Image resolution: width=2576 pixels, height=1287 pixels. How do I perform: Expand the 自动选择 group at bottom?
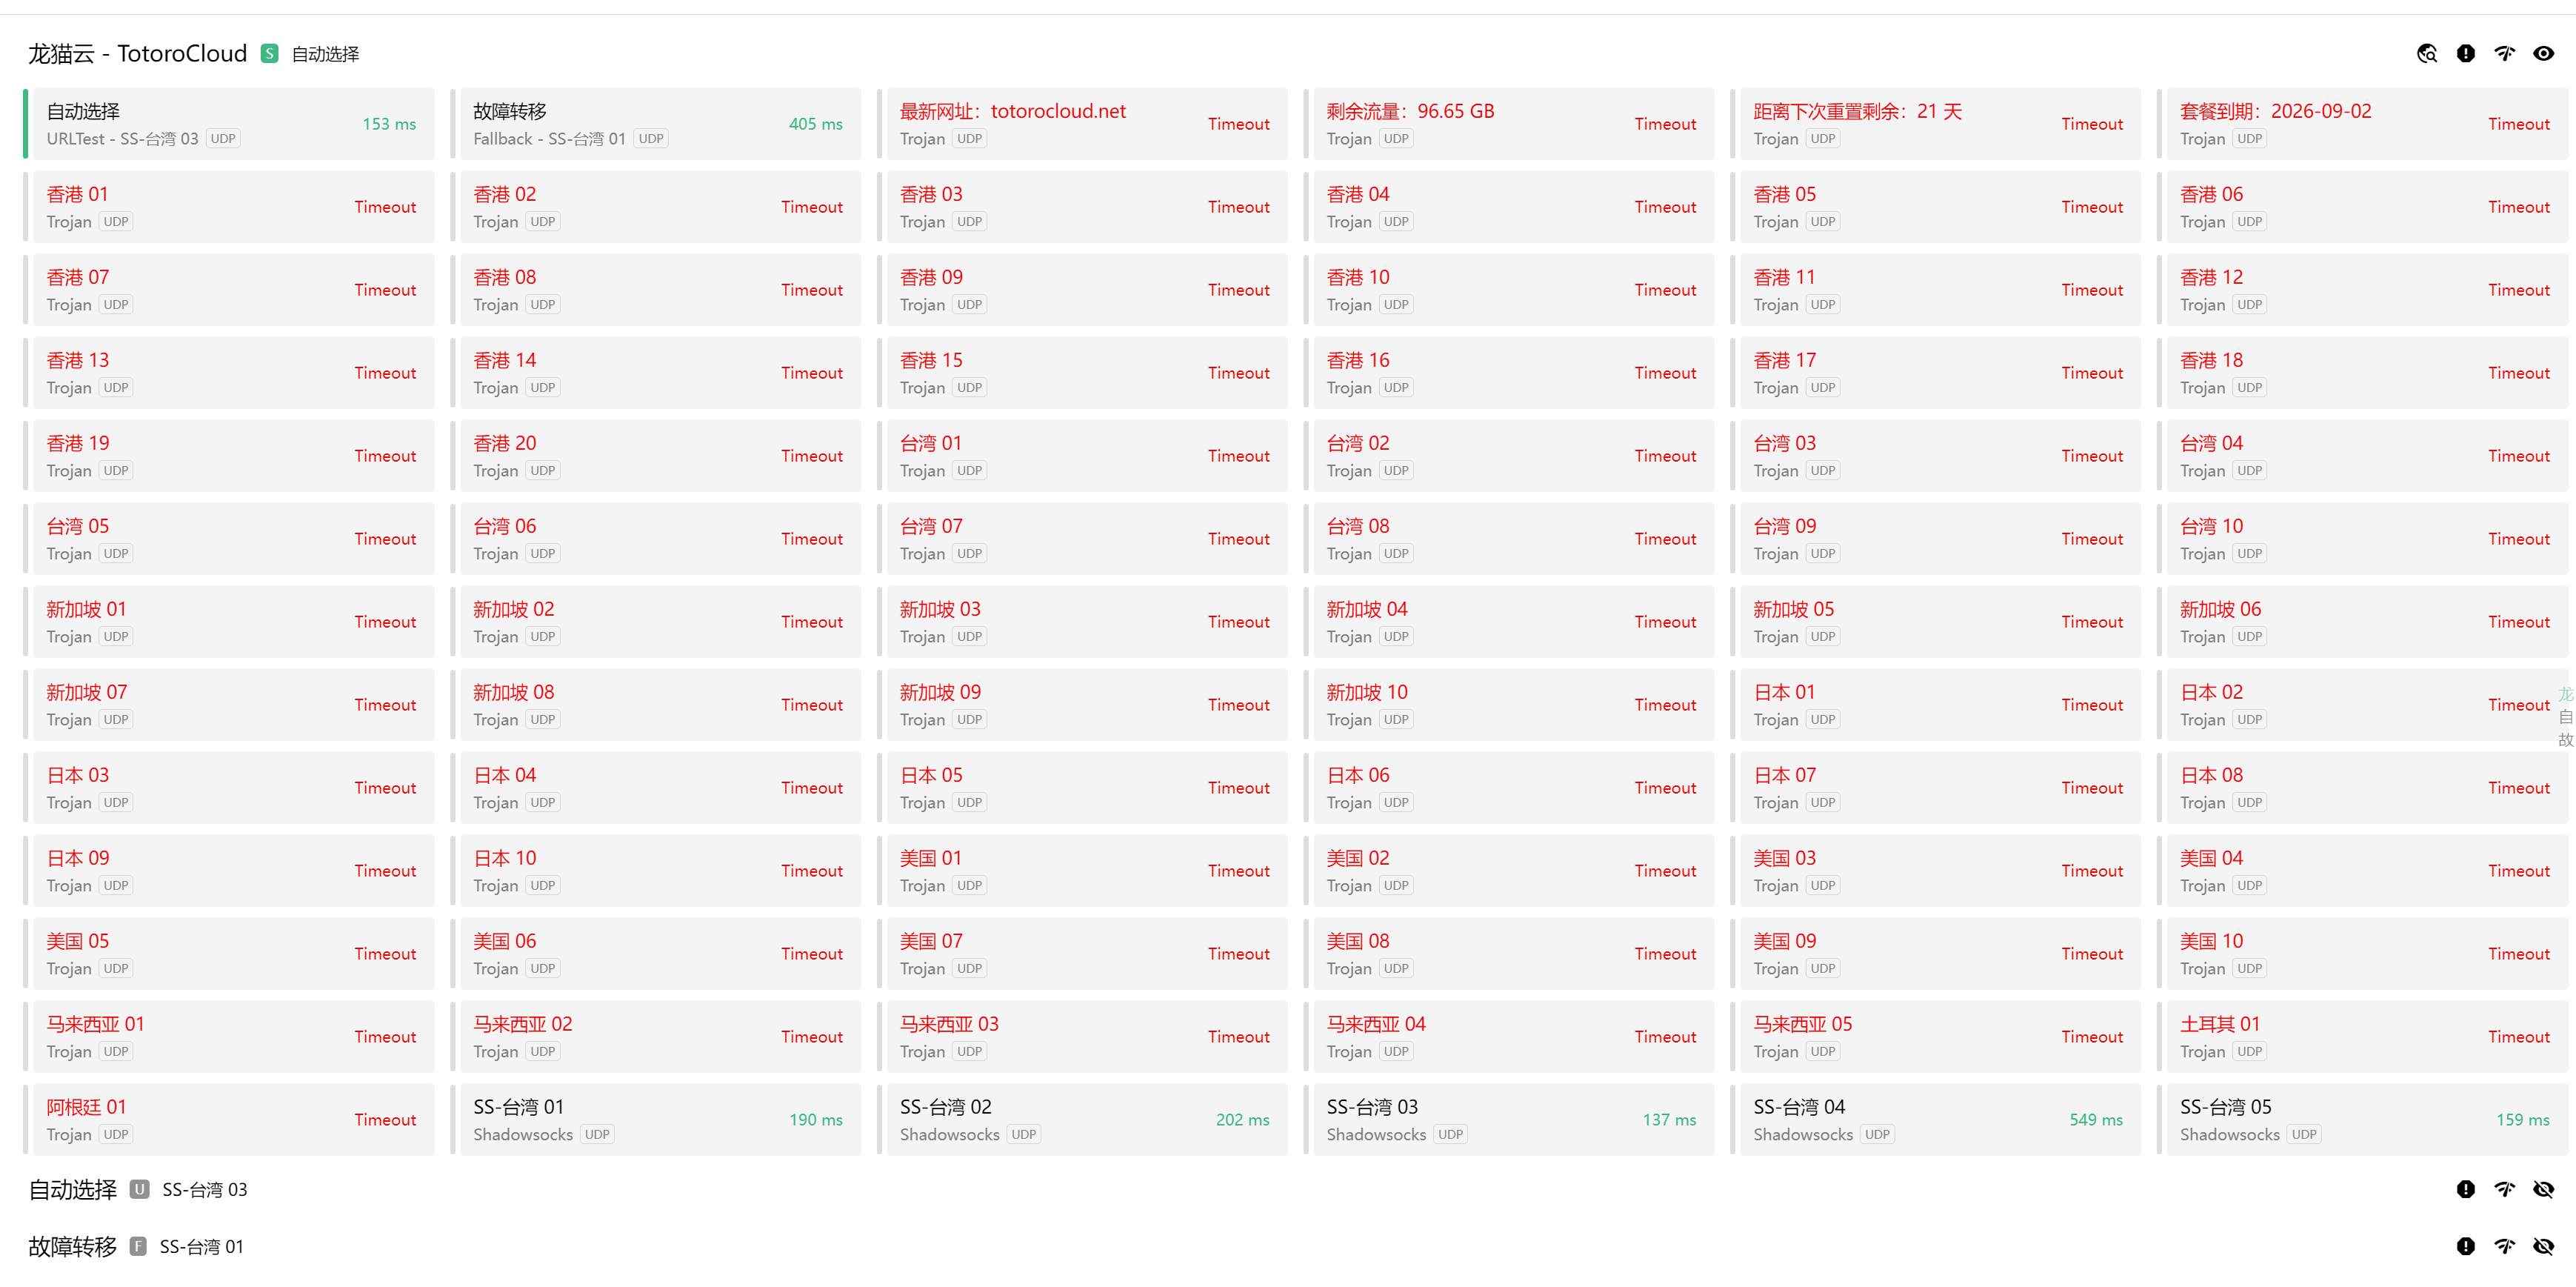point(72,1189)
